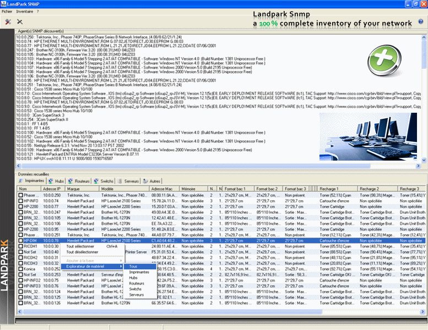Image resolution: width=428 pixels, height=330 pixels.
Task: Select Tous in the submenu
Action: pos(140,267)
